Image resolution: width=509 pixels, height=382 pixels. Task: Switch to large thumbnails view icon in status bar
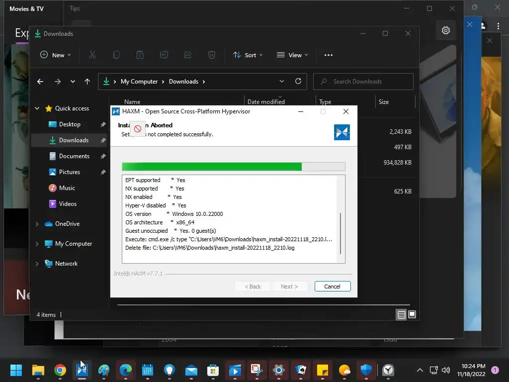click(x=412, y=314)
